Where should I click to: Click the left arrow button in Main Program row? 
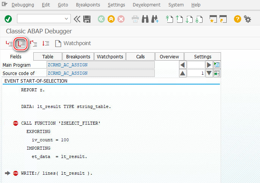coord(183,65)
